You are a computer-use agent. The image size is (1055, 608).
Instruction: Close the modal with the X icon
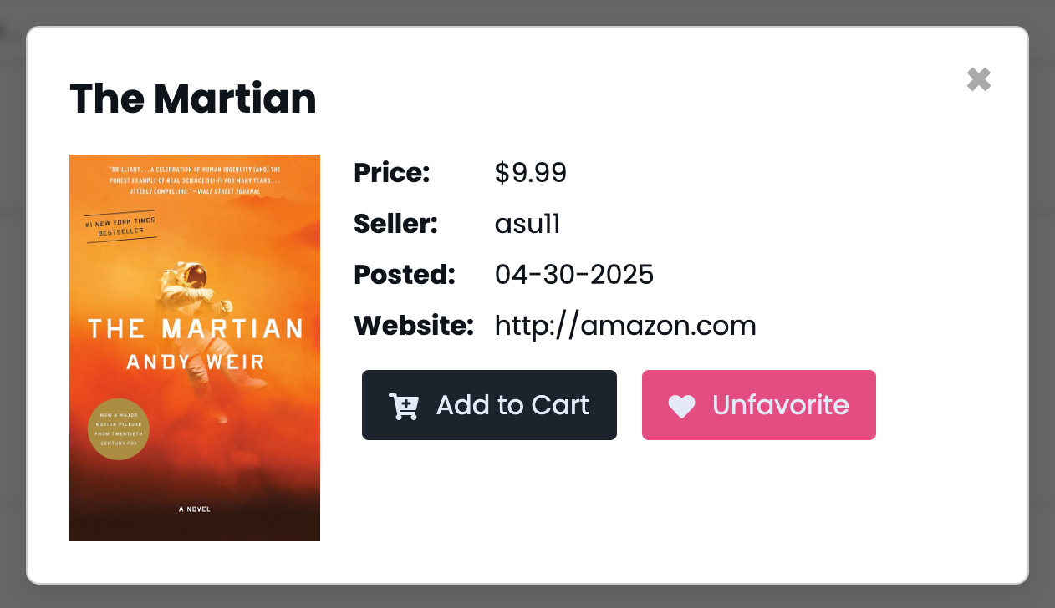tap(979, 79)
